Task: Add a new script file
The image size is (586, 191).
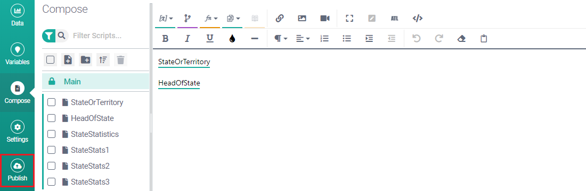Action: [68, 59]
